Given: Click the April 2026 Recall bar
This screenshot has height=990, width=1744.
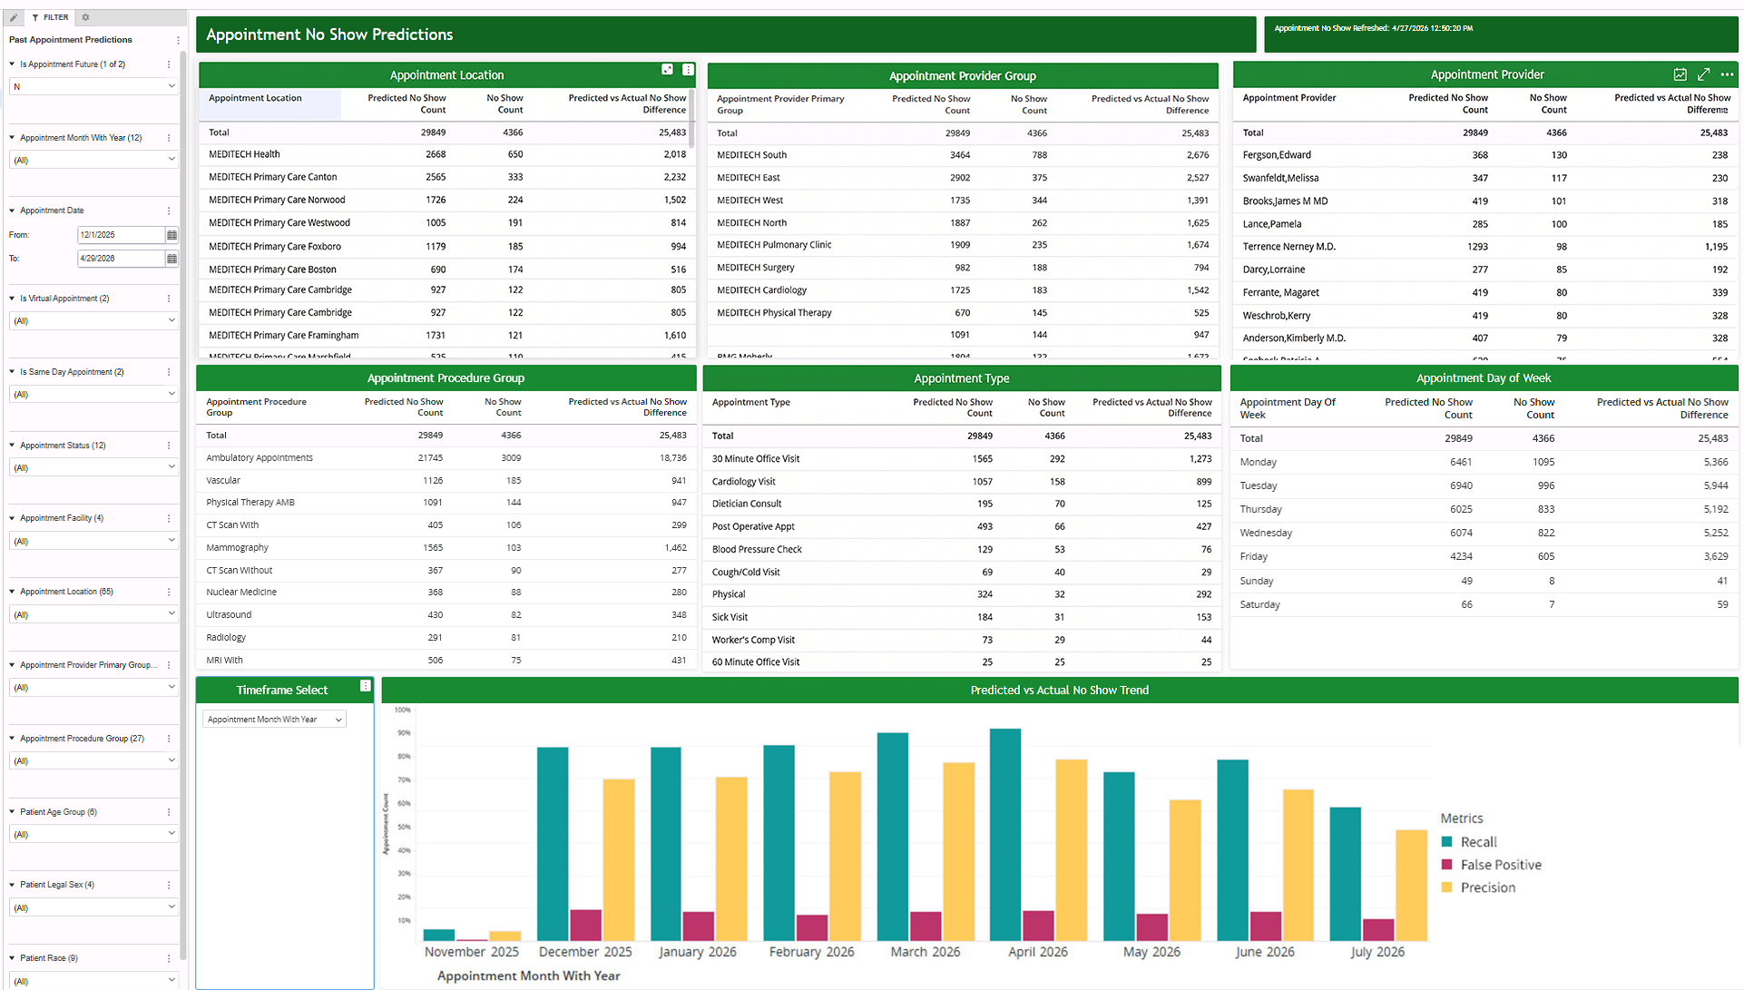Looking at the screenshot, I should coord(1005,835).
